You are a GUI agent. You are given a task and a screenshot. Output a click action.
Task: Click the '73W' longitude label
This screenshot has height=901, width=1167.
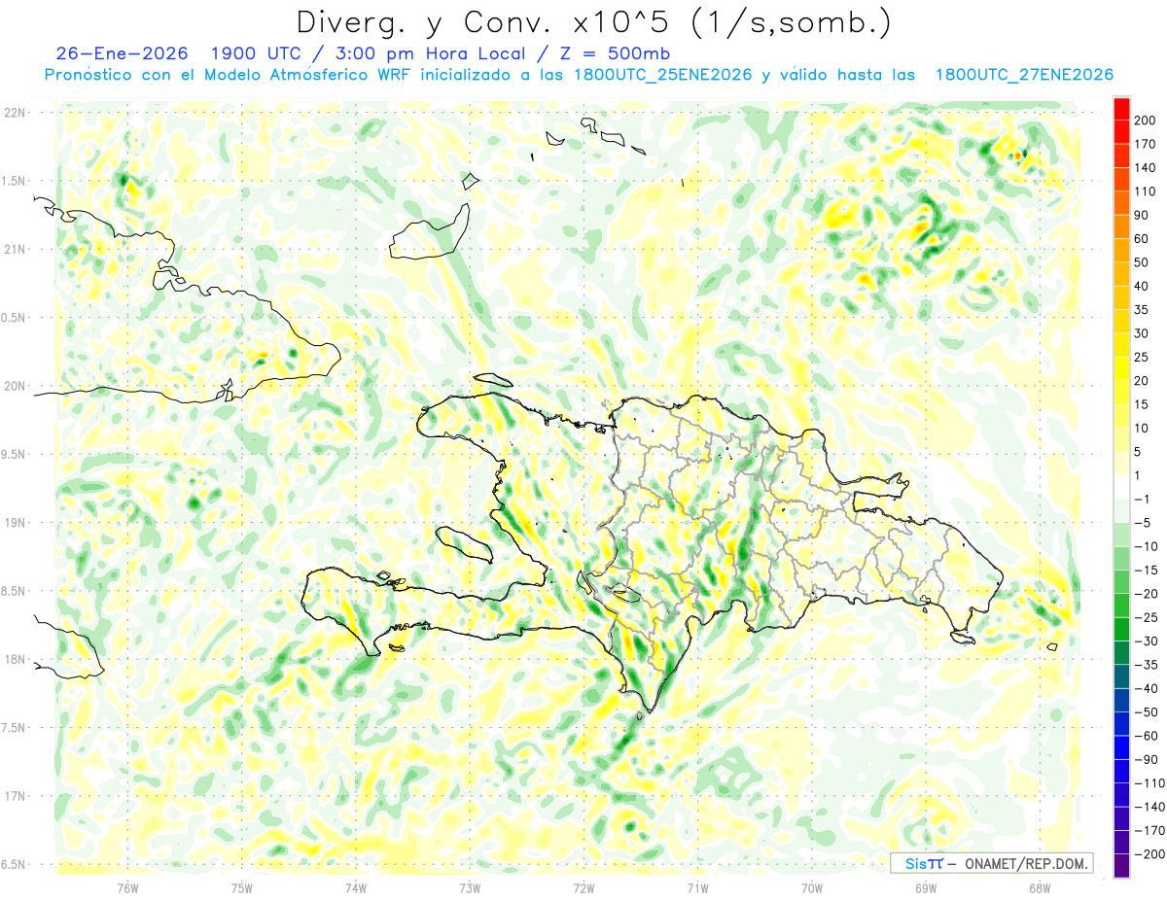470,887
